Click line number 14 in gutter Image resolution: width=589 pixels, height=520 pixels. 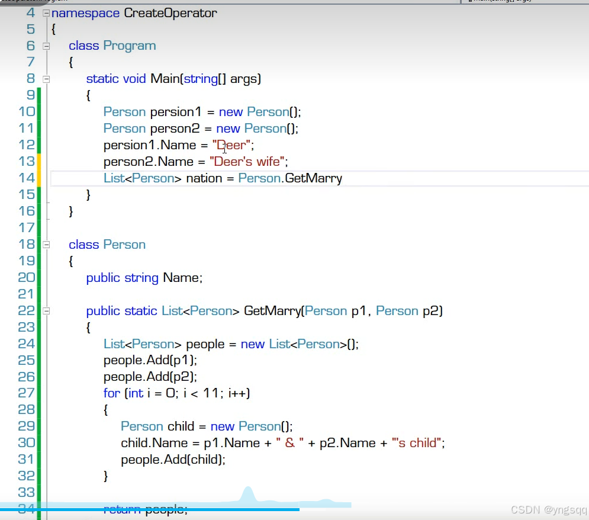27,178
